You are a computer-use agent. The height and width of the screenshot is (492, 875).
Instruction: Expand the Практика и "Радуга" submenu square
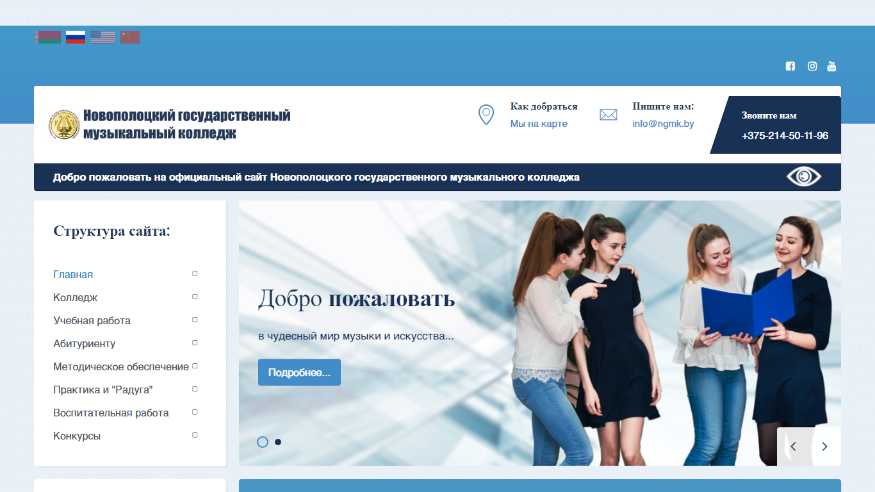195,389
